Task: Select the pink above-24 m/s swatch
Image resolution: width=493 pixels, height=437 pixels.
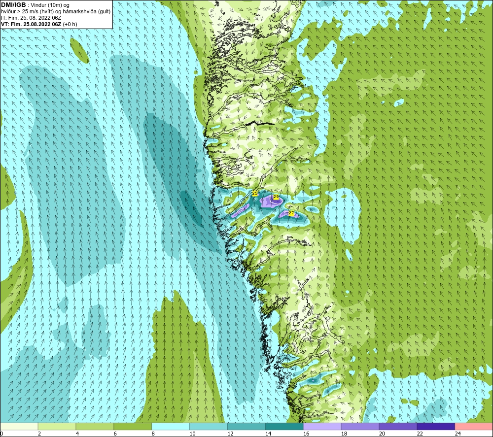Action: click(473, 427)
